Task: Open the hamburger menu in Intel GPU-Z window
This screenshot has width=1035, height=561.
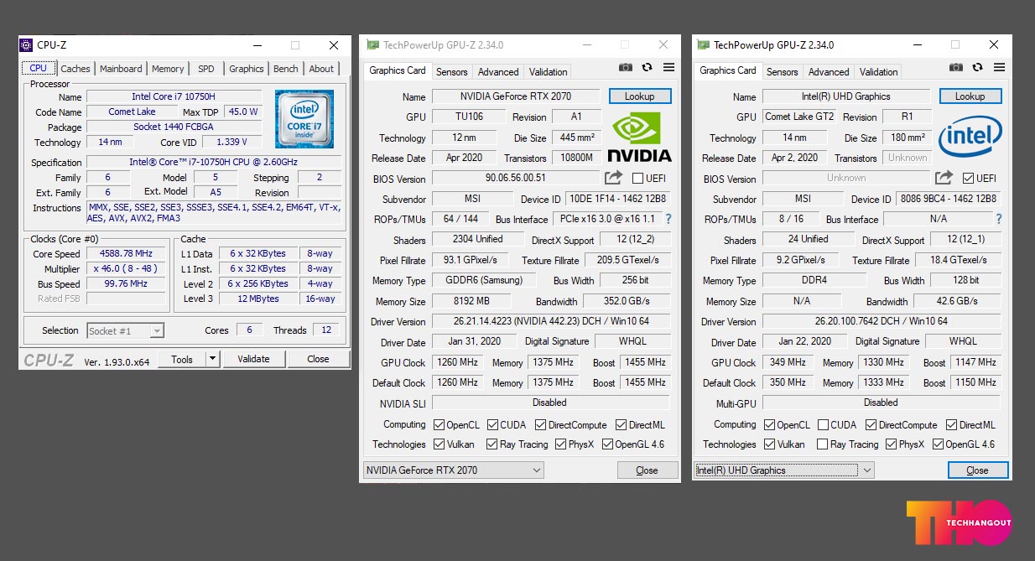Action: click(x=999, y=67)
